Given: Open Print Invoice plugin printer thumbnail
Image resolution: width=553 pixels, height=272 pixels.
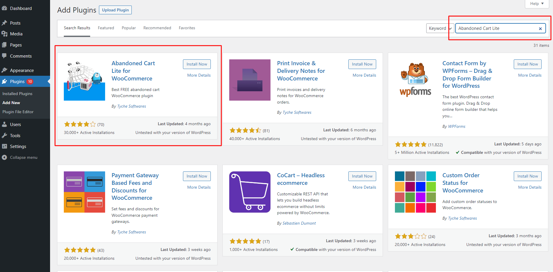Looking at the screenshot, I should pos(250,80).
